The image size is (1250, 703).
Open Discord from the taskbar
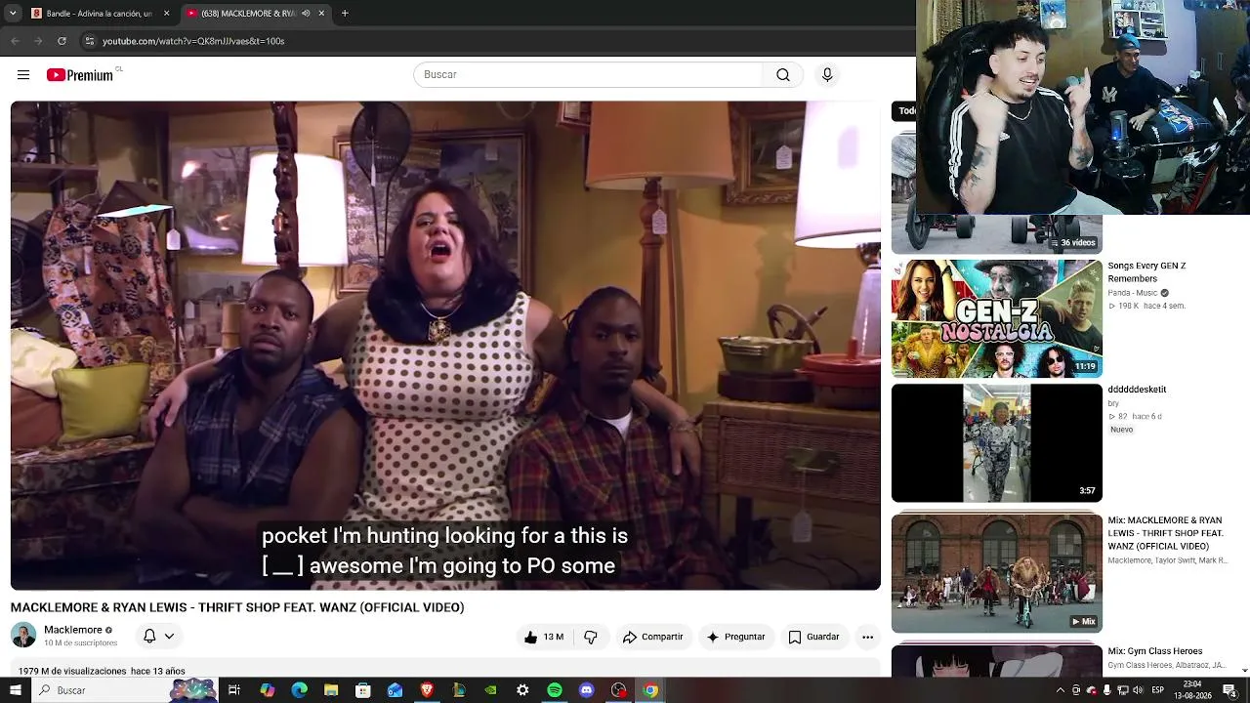[586, 690]
